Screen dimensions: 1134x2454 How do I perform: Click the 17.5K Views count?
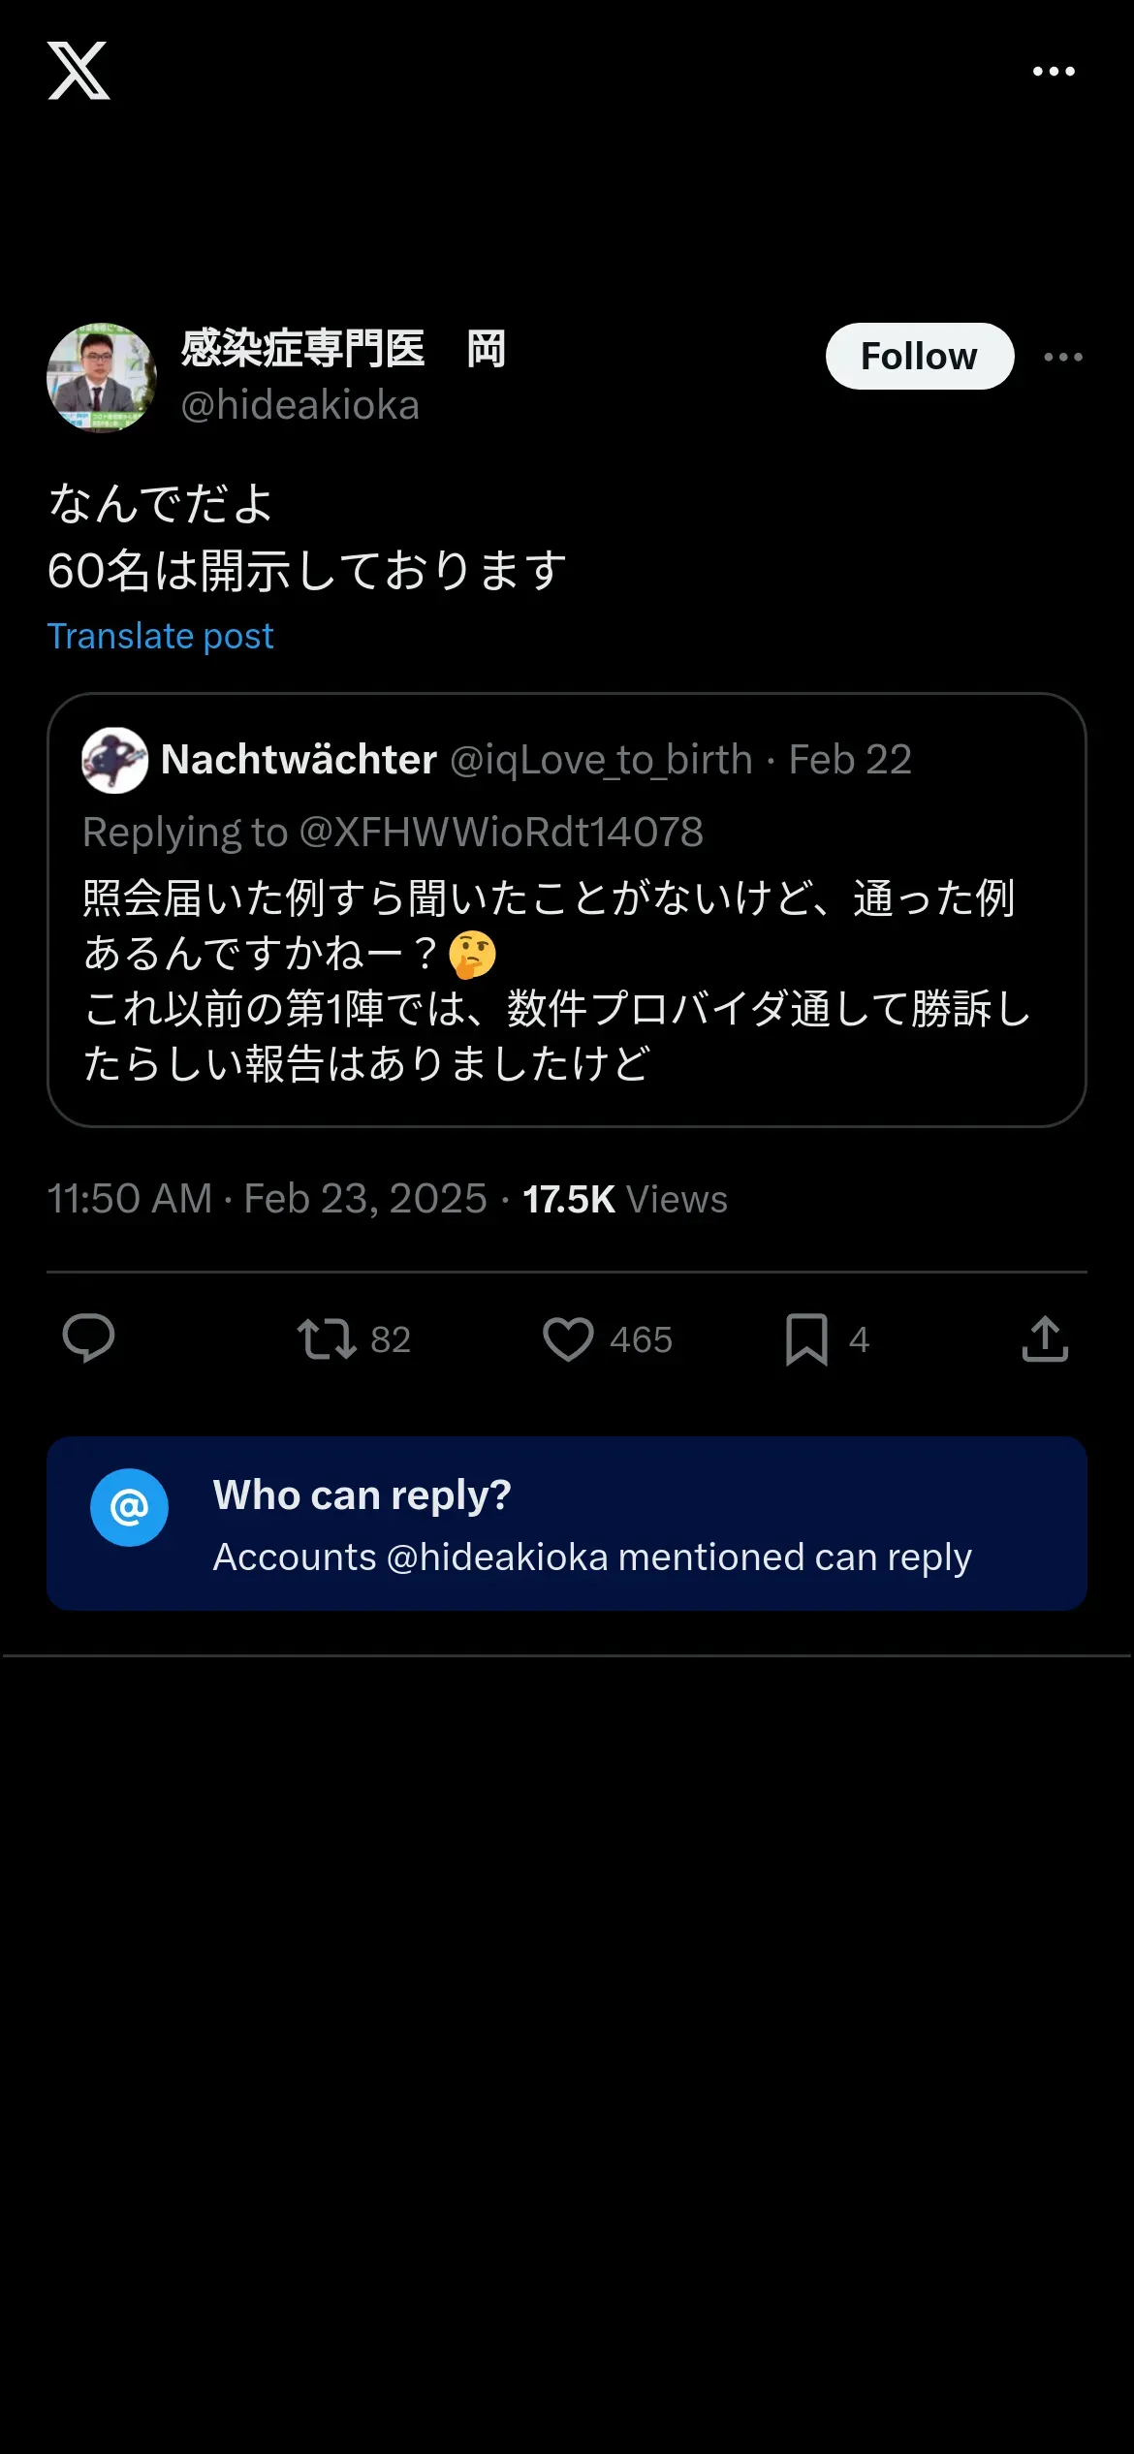[x=624, y=1199]
